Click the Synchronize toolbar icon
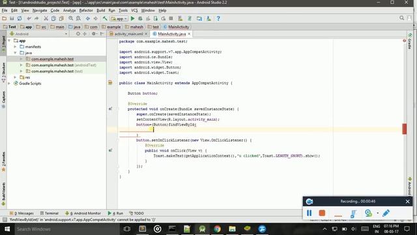The image size is (417, 235). coord(20,19)
